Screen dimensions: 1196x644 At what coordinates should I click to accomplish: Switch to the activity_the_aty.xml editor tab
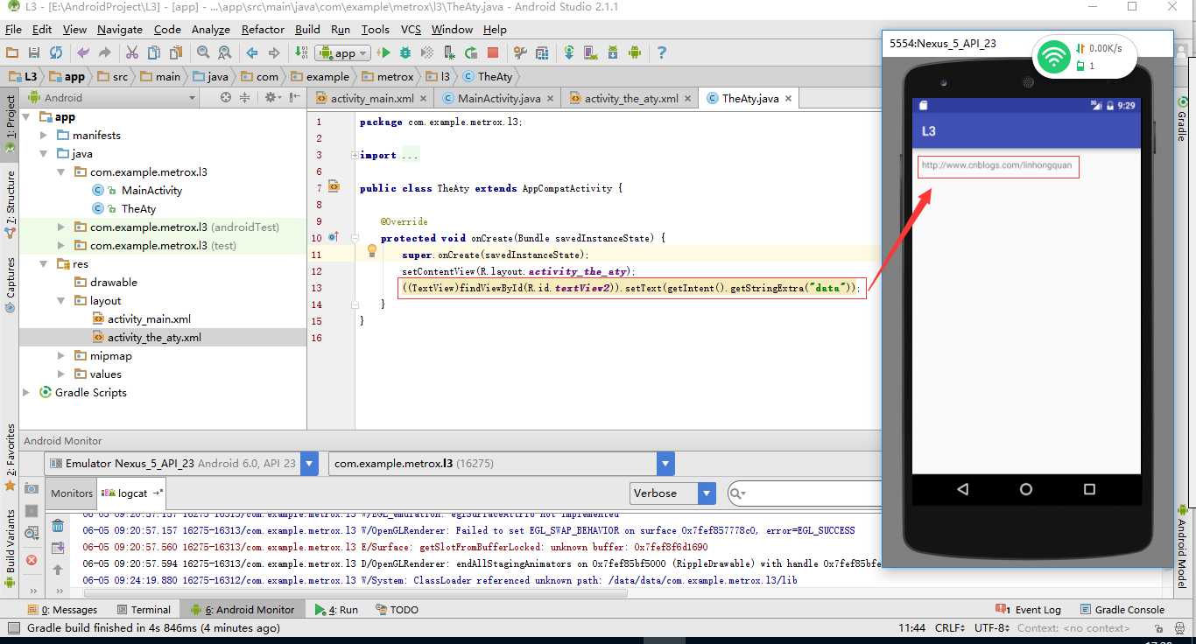630,99
